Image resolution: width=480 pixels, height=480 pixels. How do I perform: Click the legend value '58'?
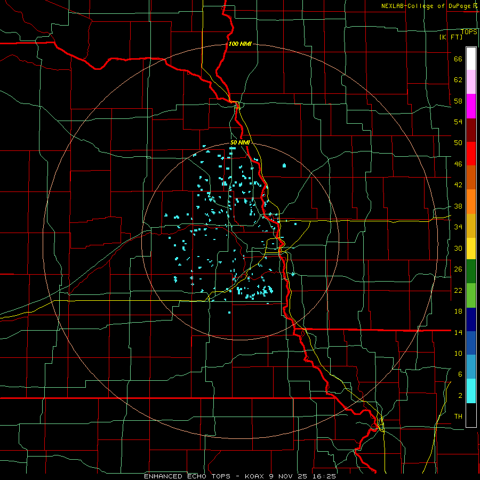458,101
